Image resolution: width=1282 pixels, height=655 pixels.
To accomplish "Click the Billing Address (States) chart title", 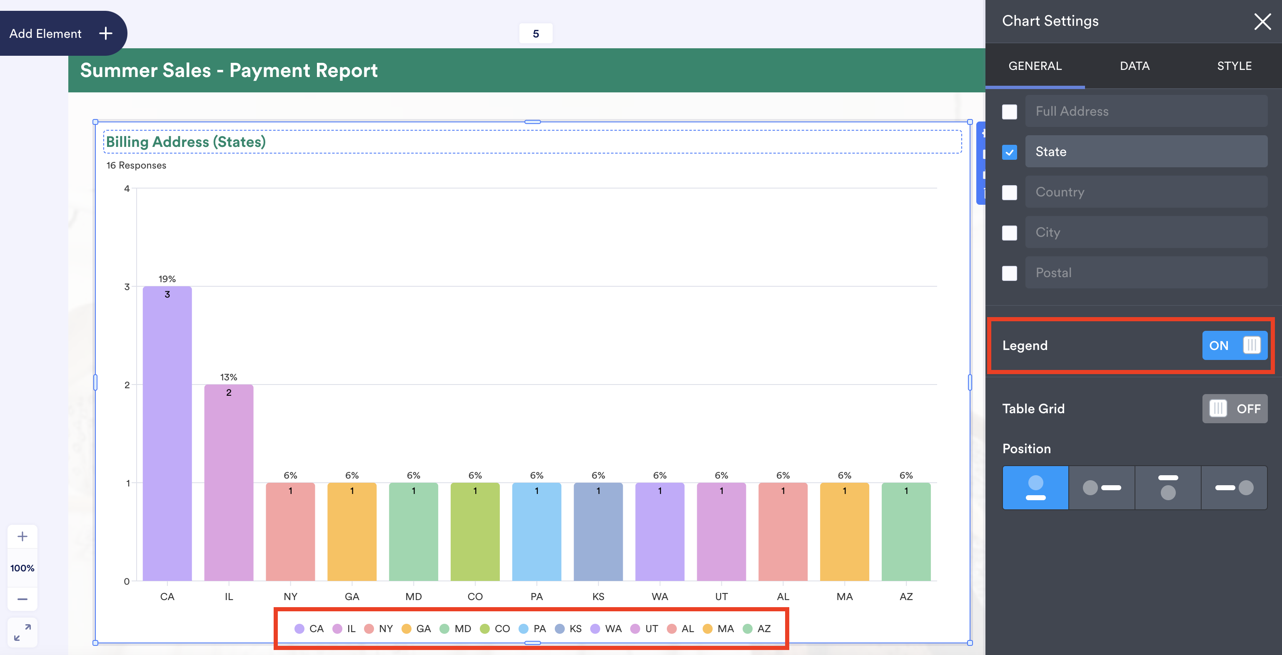I will 186,142.
